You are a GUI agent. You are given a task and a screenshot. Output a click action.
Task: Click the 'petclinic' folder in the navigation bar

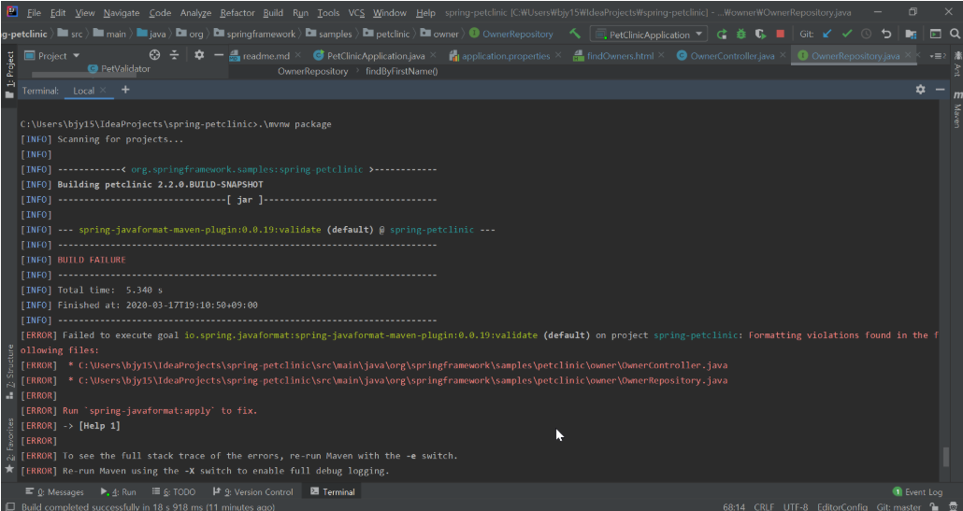coord(386,35)
